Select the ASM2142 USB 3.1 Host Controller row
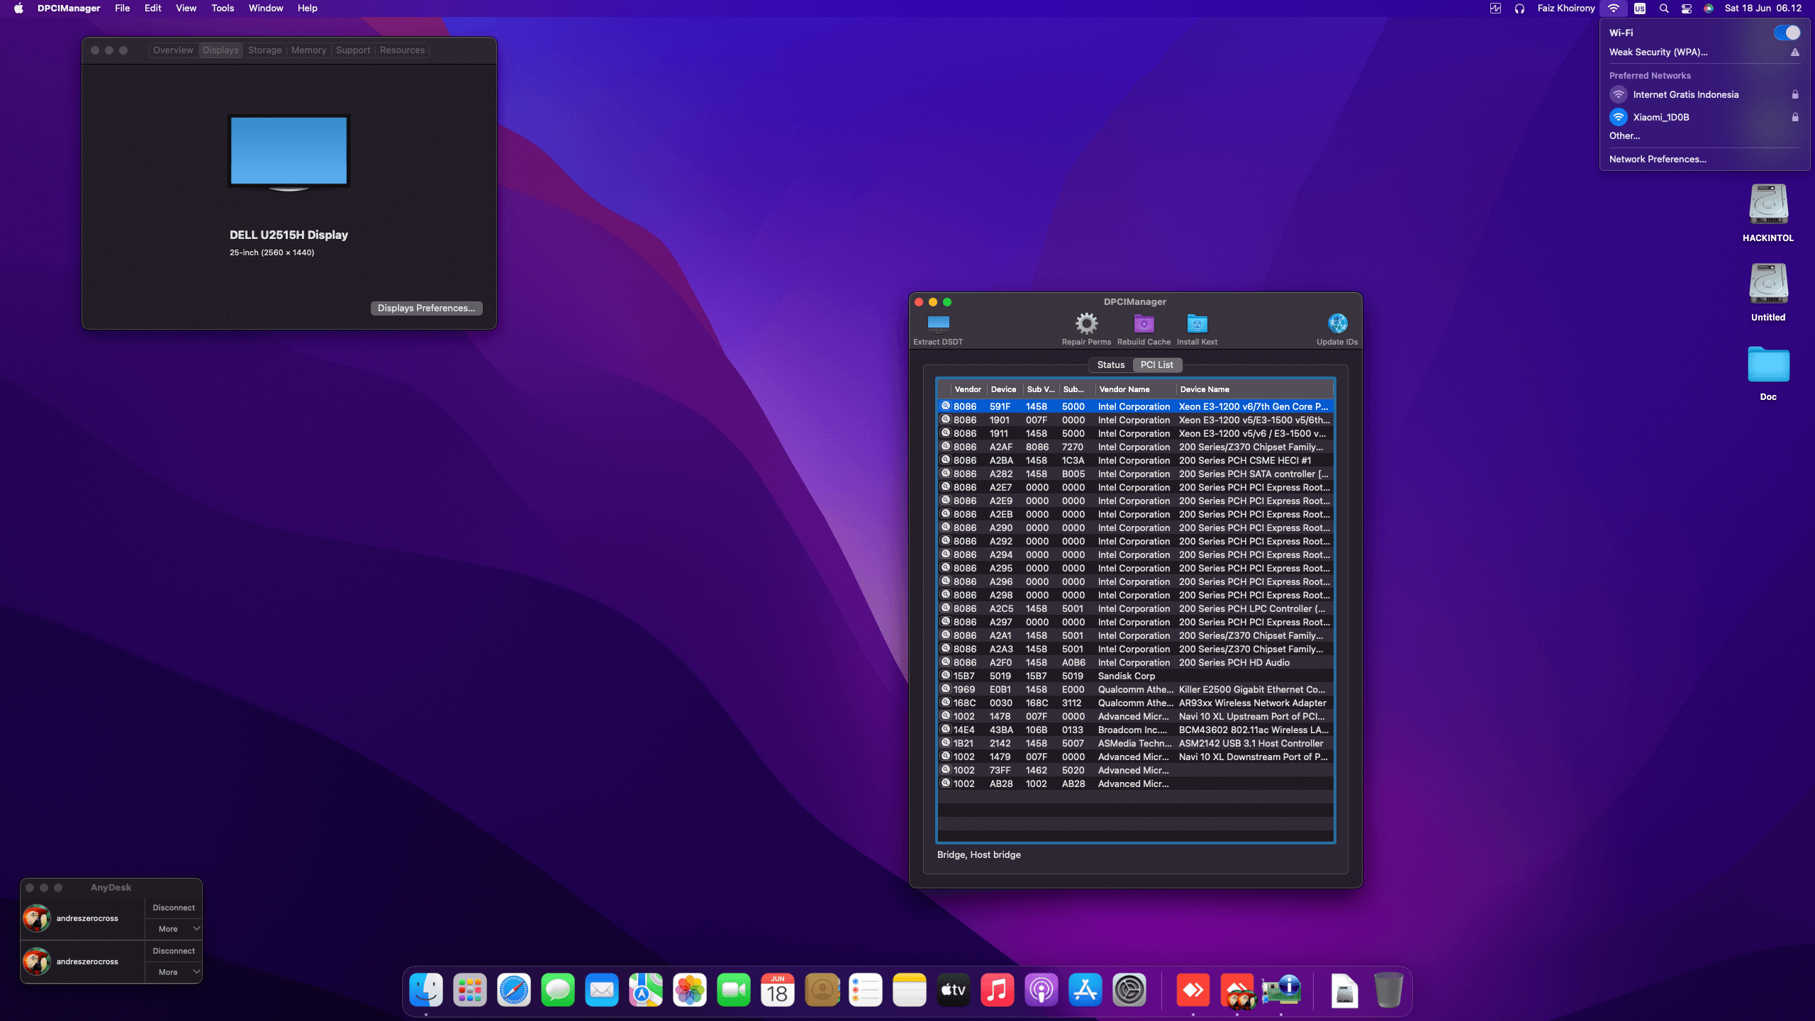The image size is (1815, 1021). 1136,743
